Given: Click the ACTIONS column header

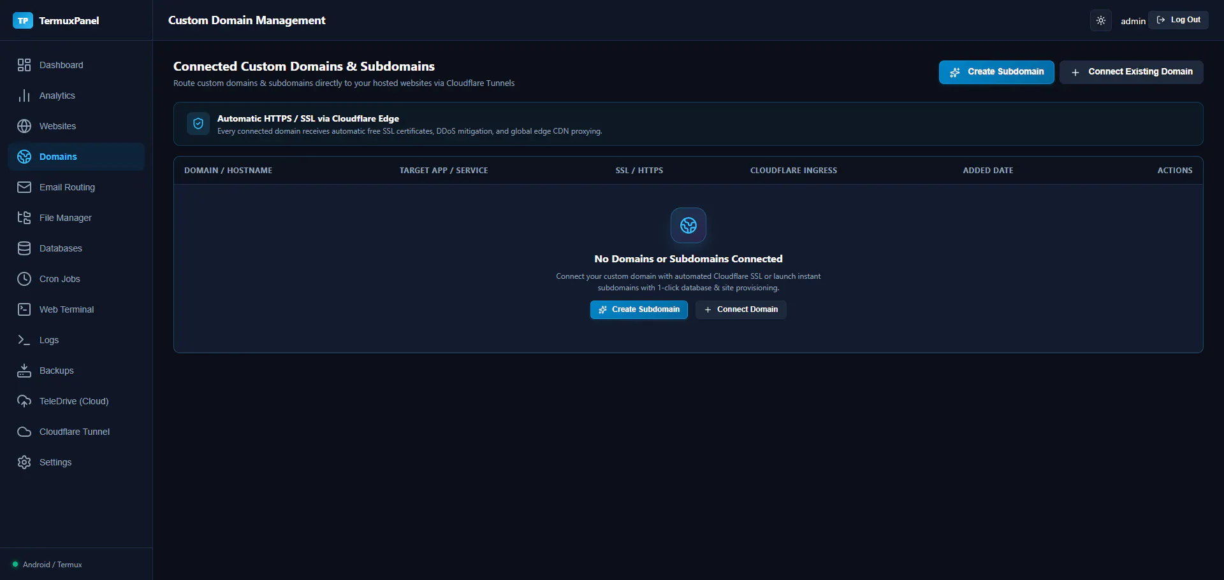Looking at the screenshot, I should 1175,171.
